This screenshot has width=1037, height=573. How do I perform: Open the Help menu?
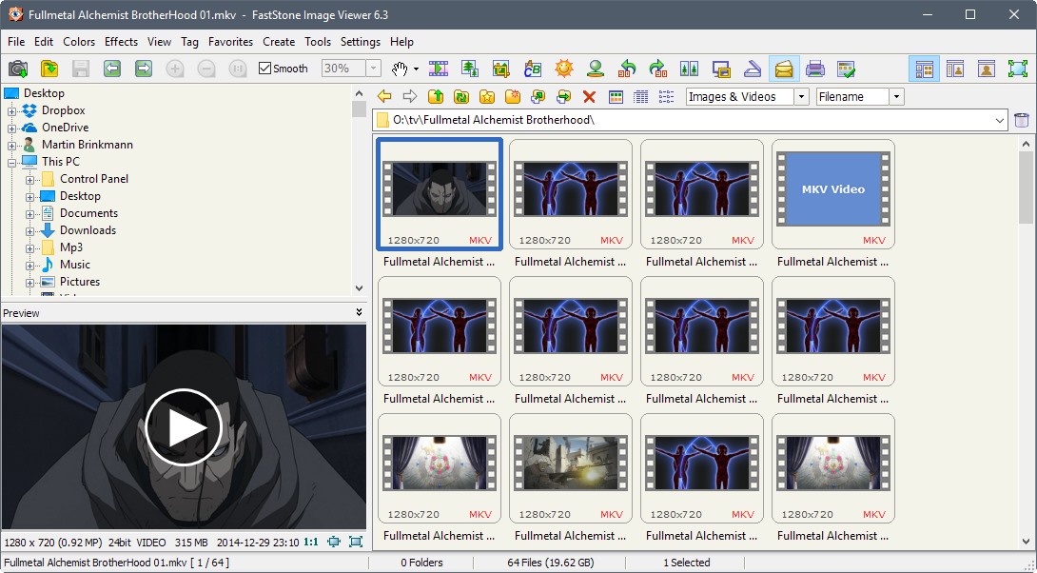pyautogui.click(x=401, y=42)
